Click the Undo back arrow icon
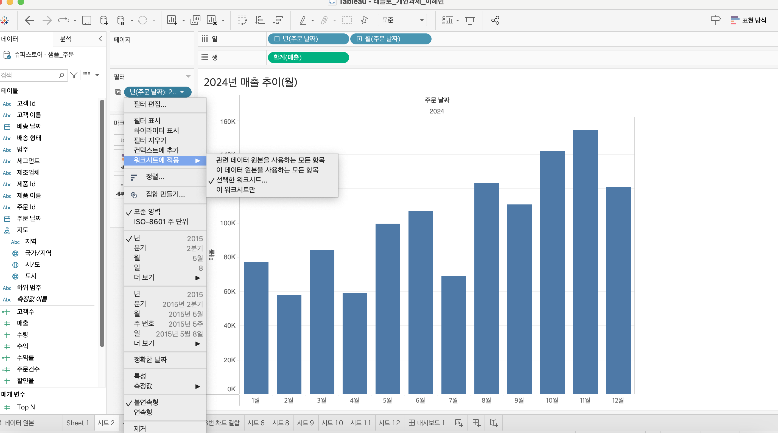This screenshot has height=433, width=778. click(29, 21)
